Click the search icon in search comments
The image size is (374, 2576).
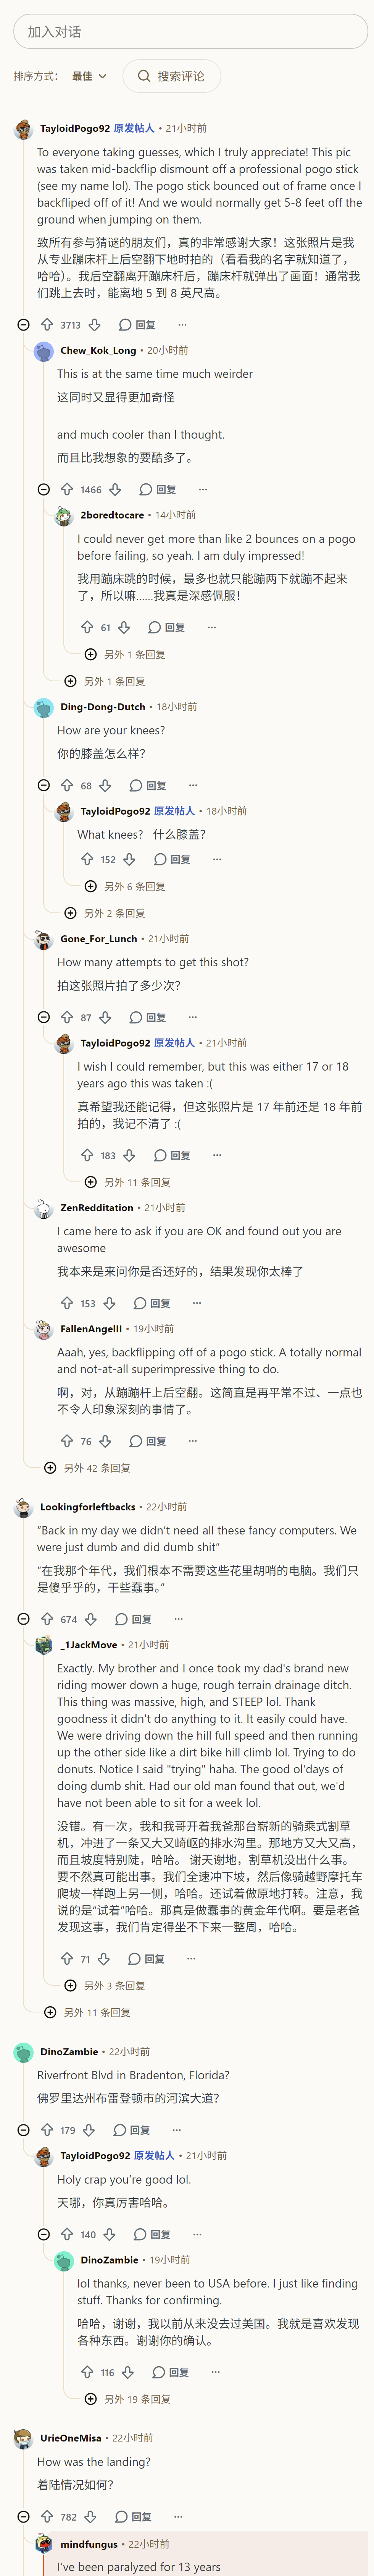point(144,76)
